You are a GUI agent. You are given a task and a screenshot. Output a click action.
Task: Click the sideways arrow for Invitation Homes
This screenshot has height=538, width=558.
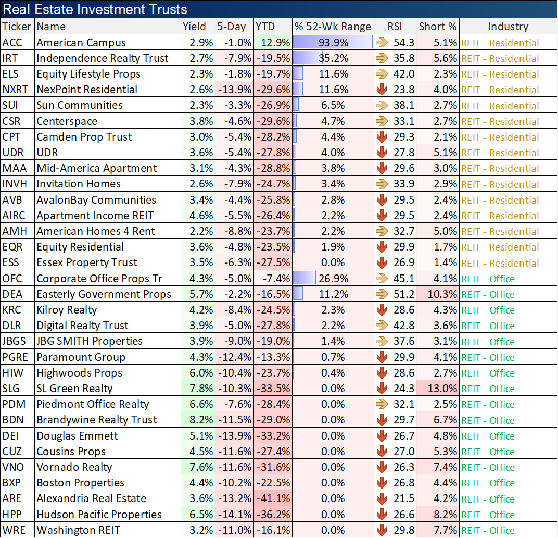[382, 184]
